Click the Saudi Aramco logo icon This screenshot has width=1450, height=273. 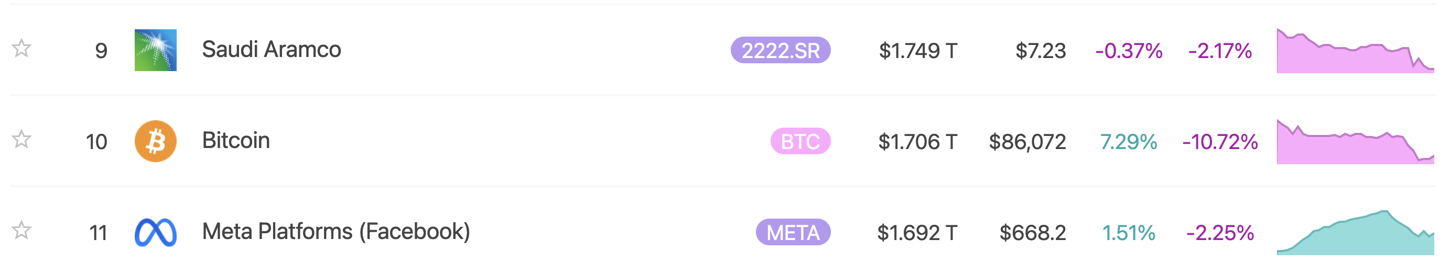point(155,50)
